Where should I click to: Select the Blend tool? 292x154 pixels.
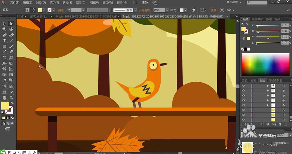(11, 81)
